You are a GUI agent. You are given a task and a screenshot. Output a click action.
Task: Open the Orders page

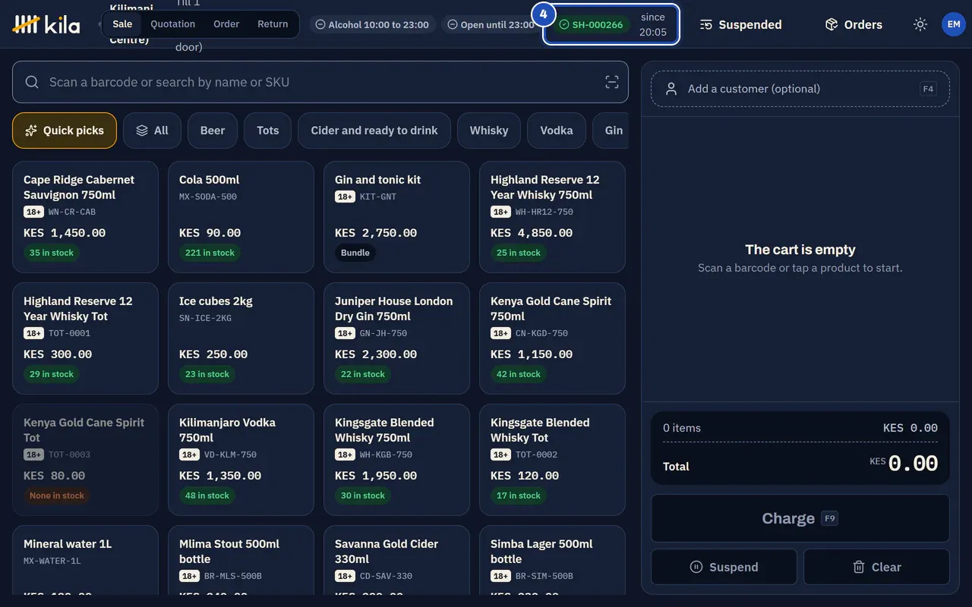854,24
